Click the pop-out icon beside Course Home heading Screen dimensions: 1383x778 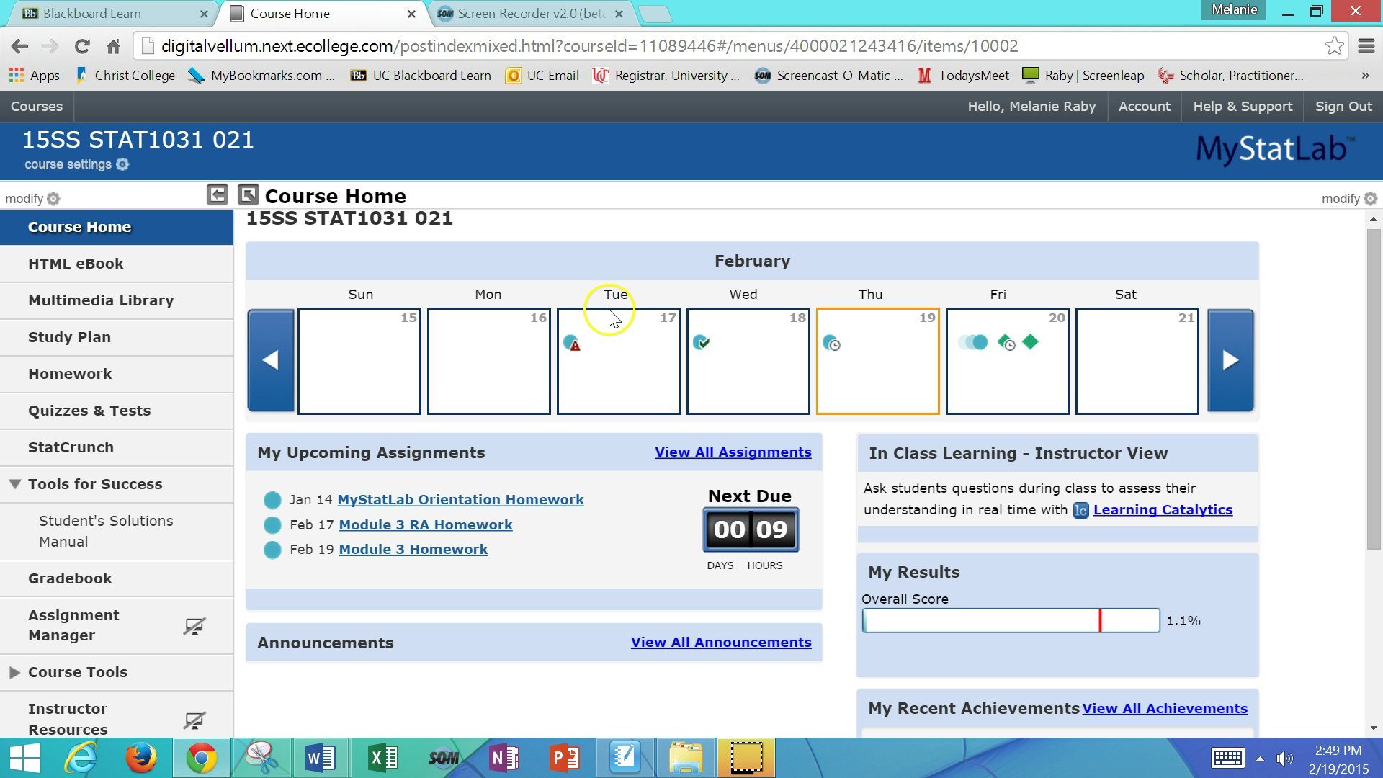pyautogui.click(x=249, y=195)
